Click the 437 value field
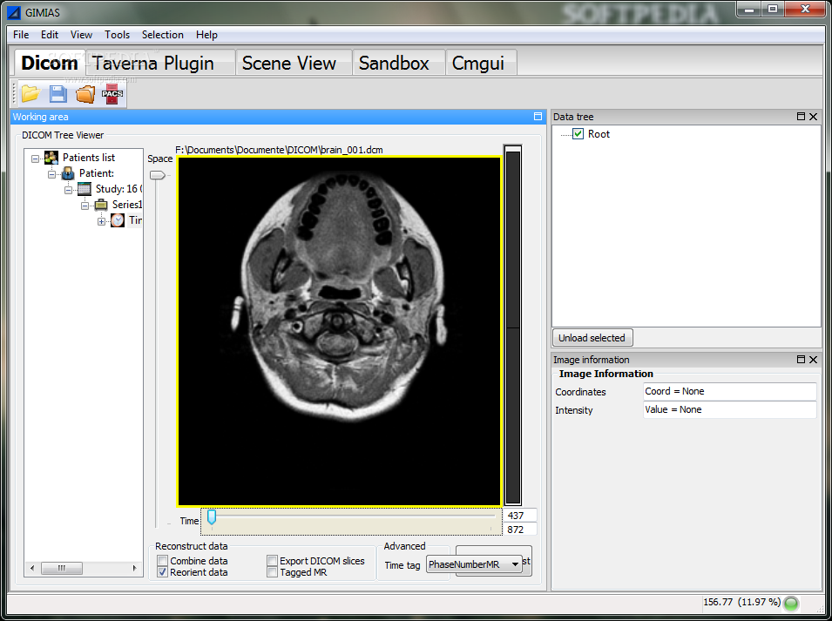Screen dimensions: 832x621 pos(520,516)
